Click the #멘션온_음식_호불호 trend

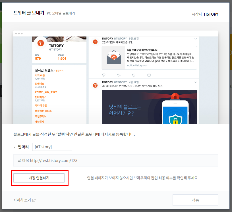coord(46,92)
